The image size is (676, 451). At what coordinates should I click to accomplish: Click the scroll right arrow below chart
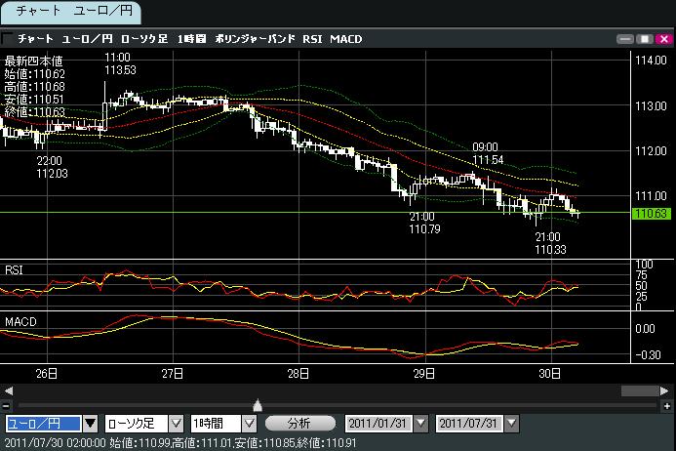click(x=667, y=390)
